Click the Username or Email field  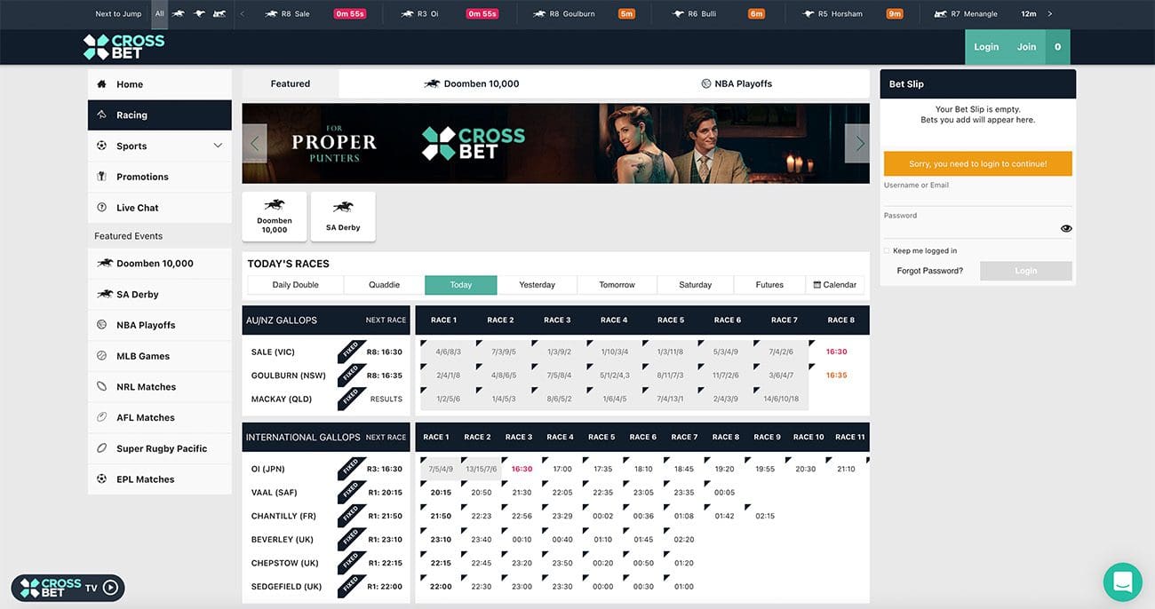(977, 198)
